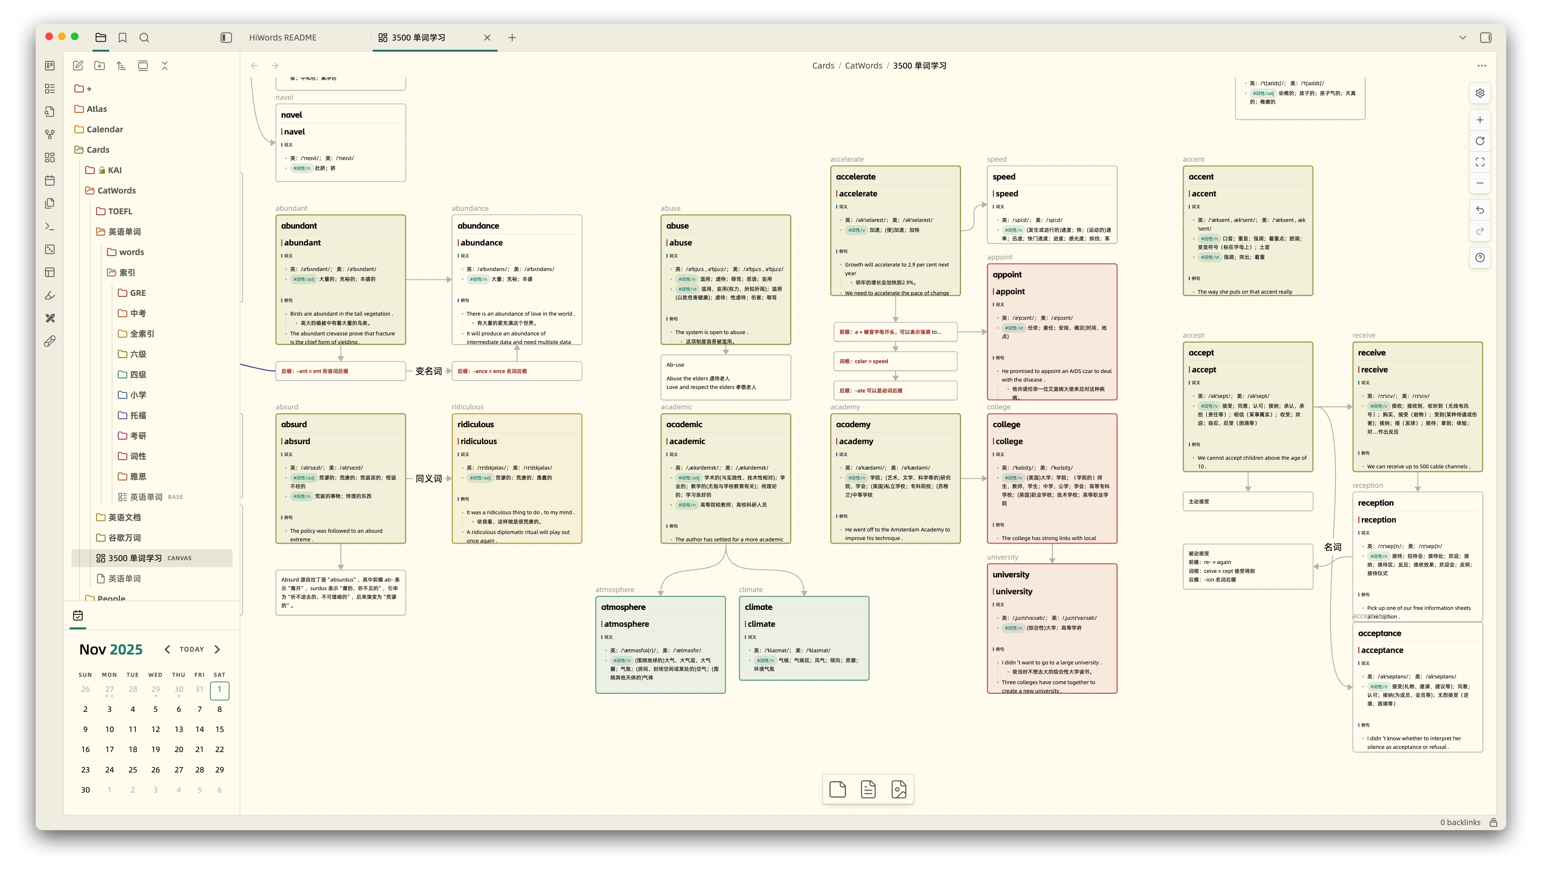The image size is (1542, 878).
Task: Select November 18 in calendar
Action: pyautogui.click(x=133, y=750)
